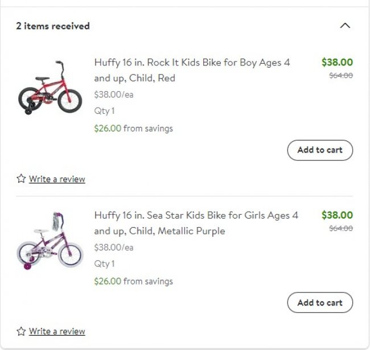Viewport: 370px width, 350px height.
Task: Click the $26.00 from savings text under the purple bike
Action: 133,281
